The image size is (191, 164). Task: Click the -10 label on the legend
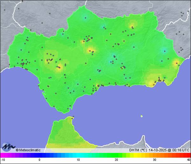coord(3,160)
